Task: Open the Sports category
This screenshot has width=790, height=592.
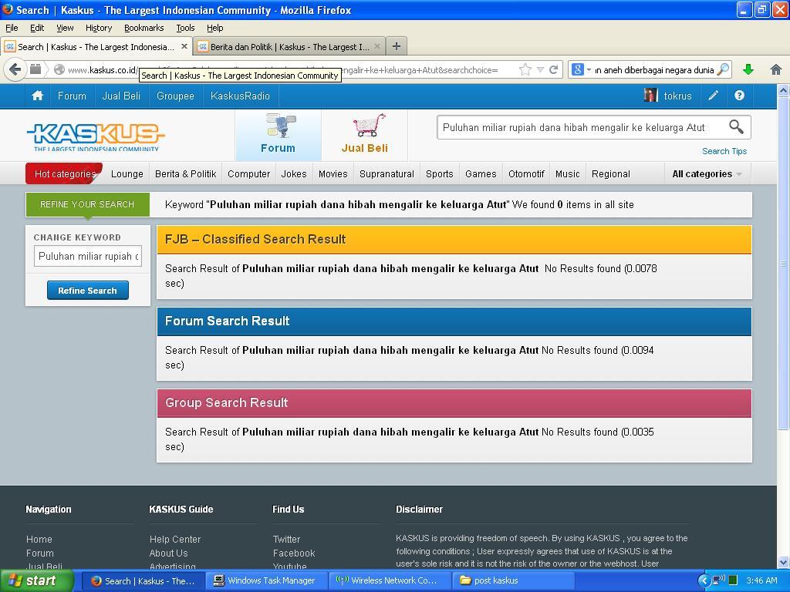Action: click(439, 173)
